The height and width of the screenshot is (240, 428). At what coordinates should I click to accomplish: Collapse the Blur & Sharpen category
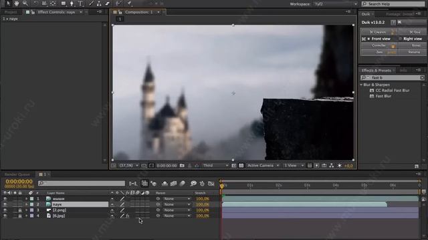coord(361,85)
